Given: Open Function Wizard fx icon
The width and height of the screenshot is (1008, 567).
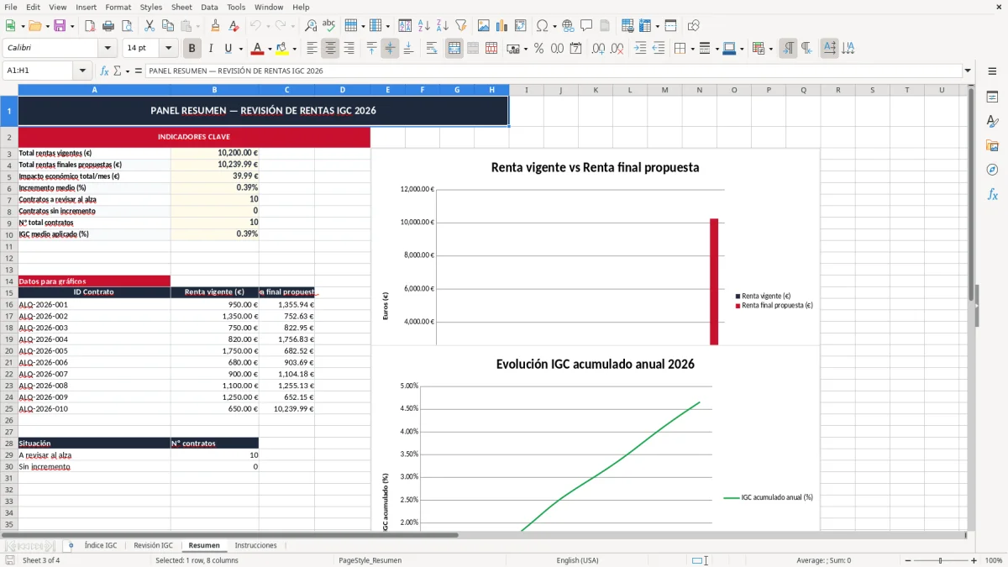Looking at the screenshot, I should click(x=105, y=71).
